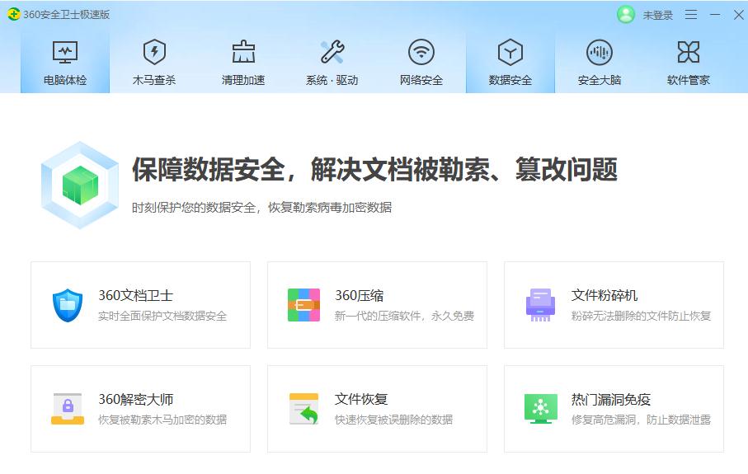Image resolution: width=748 pixels, height=474 pixels.
Task: Open the hamburger main menu icon
Action: click(x=691, y=15)
